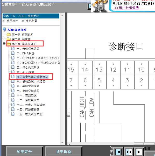Open 五、组合仪表系统 page
The height and width of the screenshot is (156, 155).
tap(28, 67)
